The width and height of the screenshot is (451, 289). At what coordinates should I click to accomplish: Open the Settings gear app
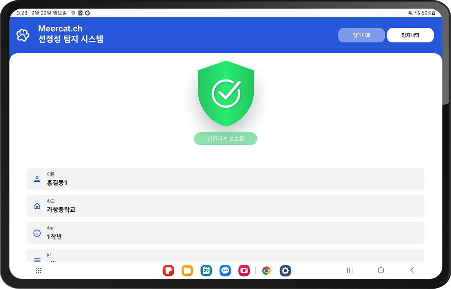(x=286, y=271)
